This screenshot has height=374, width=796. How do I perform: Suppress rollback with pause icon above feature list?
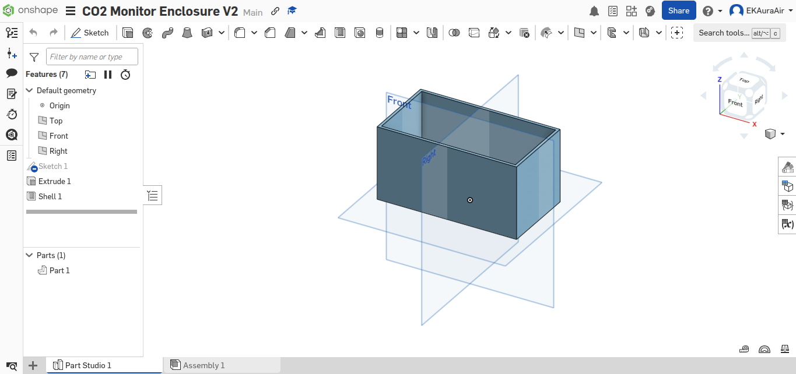tap(108, 75)
